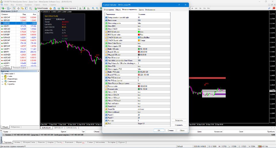Open the Profiles toolbar icon
Screen dimensions: 276x148
click(8, 8)
